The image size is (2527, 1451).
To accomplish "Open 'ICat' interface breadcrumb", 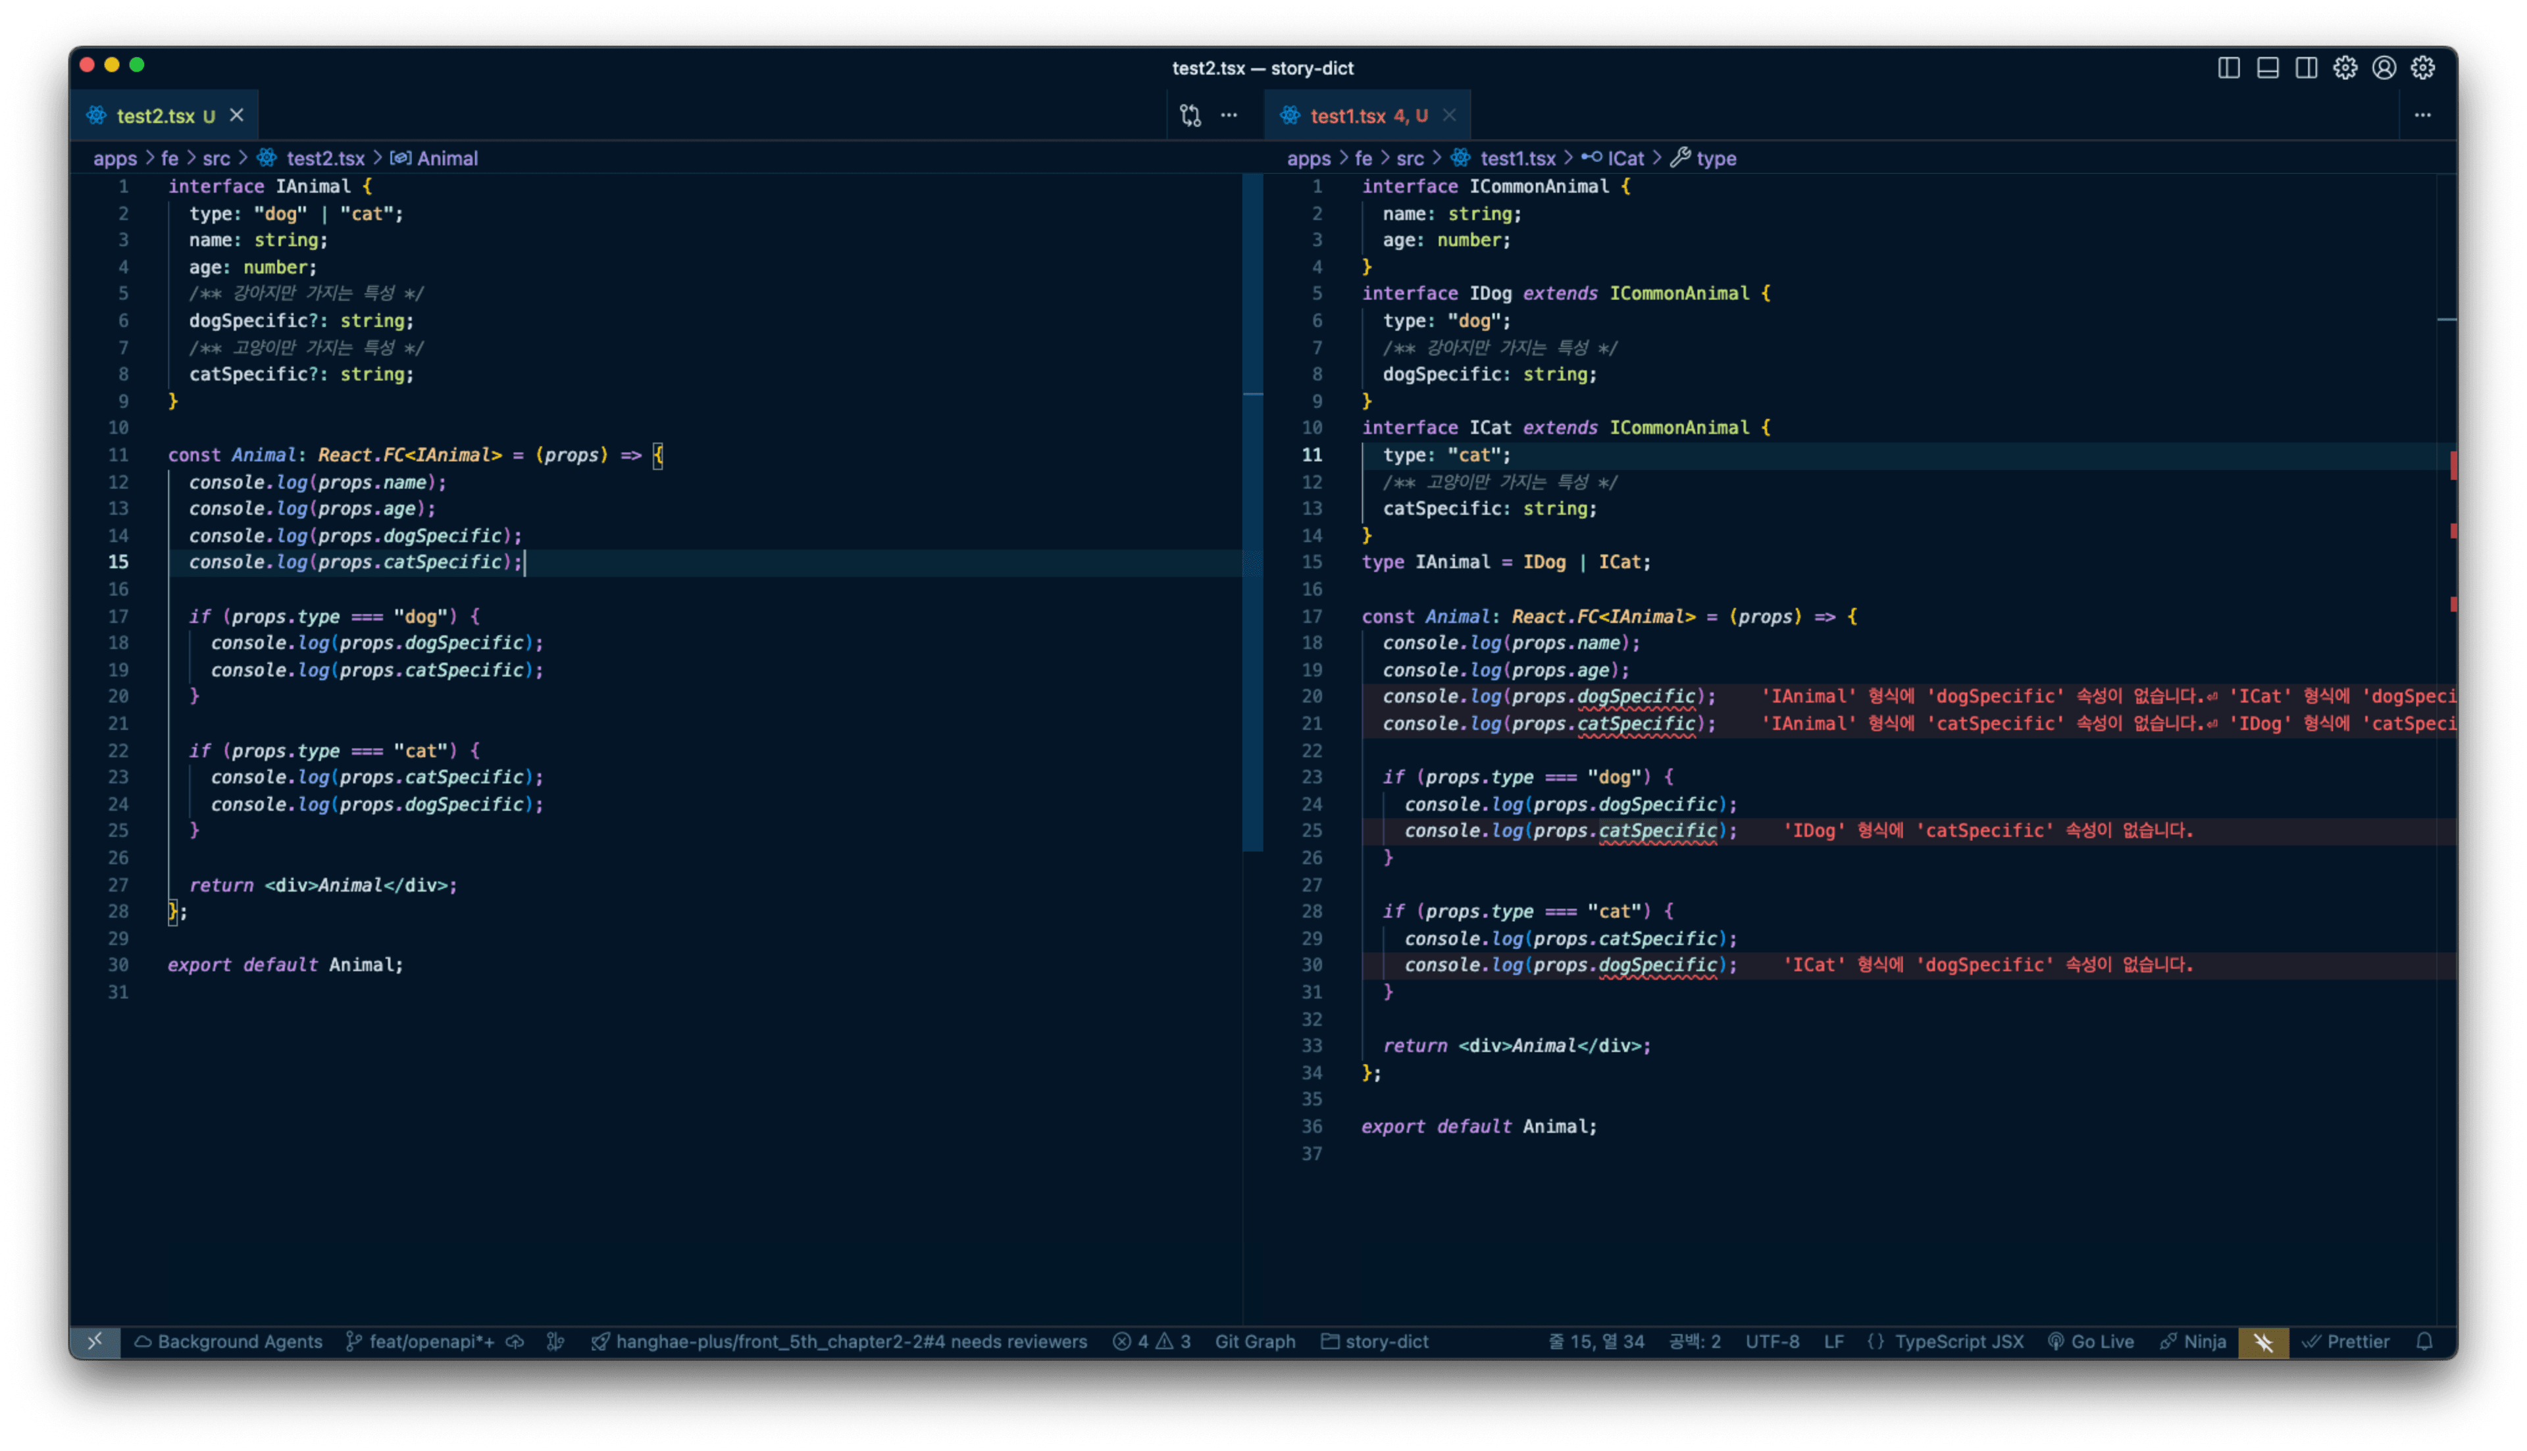I will point(1625,159).
